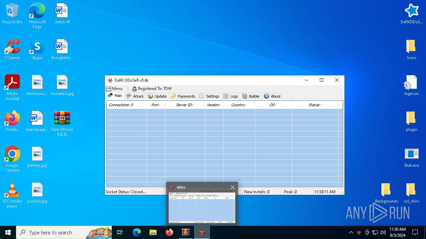Image resolution: width=426 pixels, height=239 pixels.
Task: Open the Update tab
Action: (x=157, y=96)
